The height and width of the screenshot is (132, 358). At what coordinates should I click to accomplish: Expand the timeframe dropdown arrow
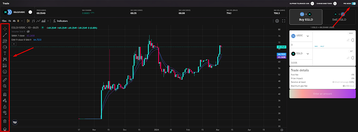coord(22,21)
